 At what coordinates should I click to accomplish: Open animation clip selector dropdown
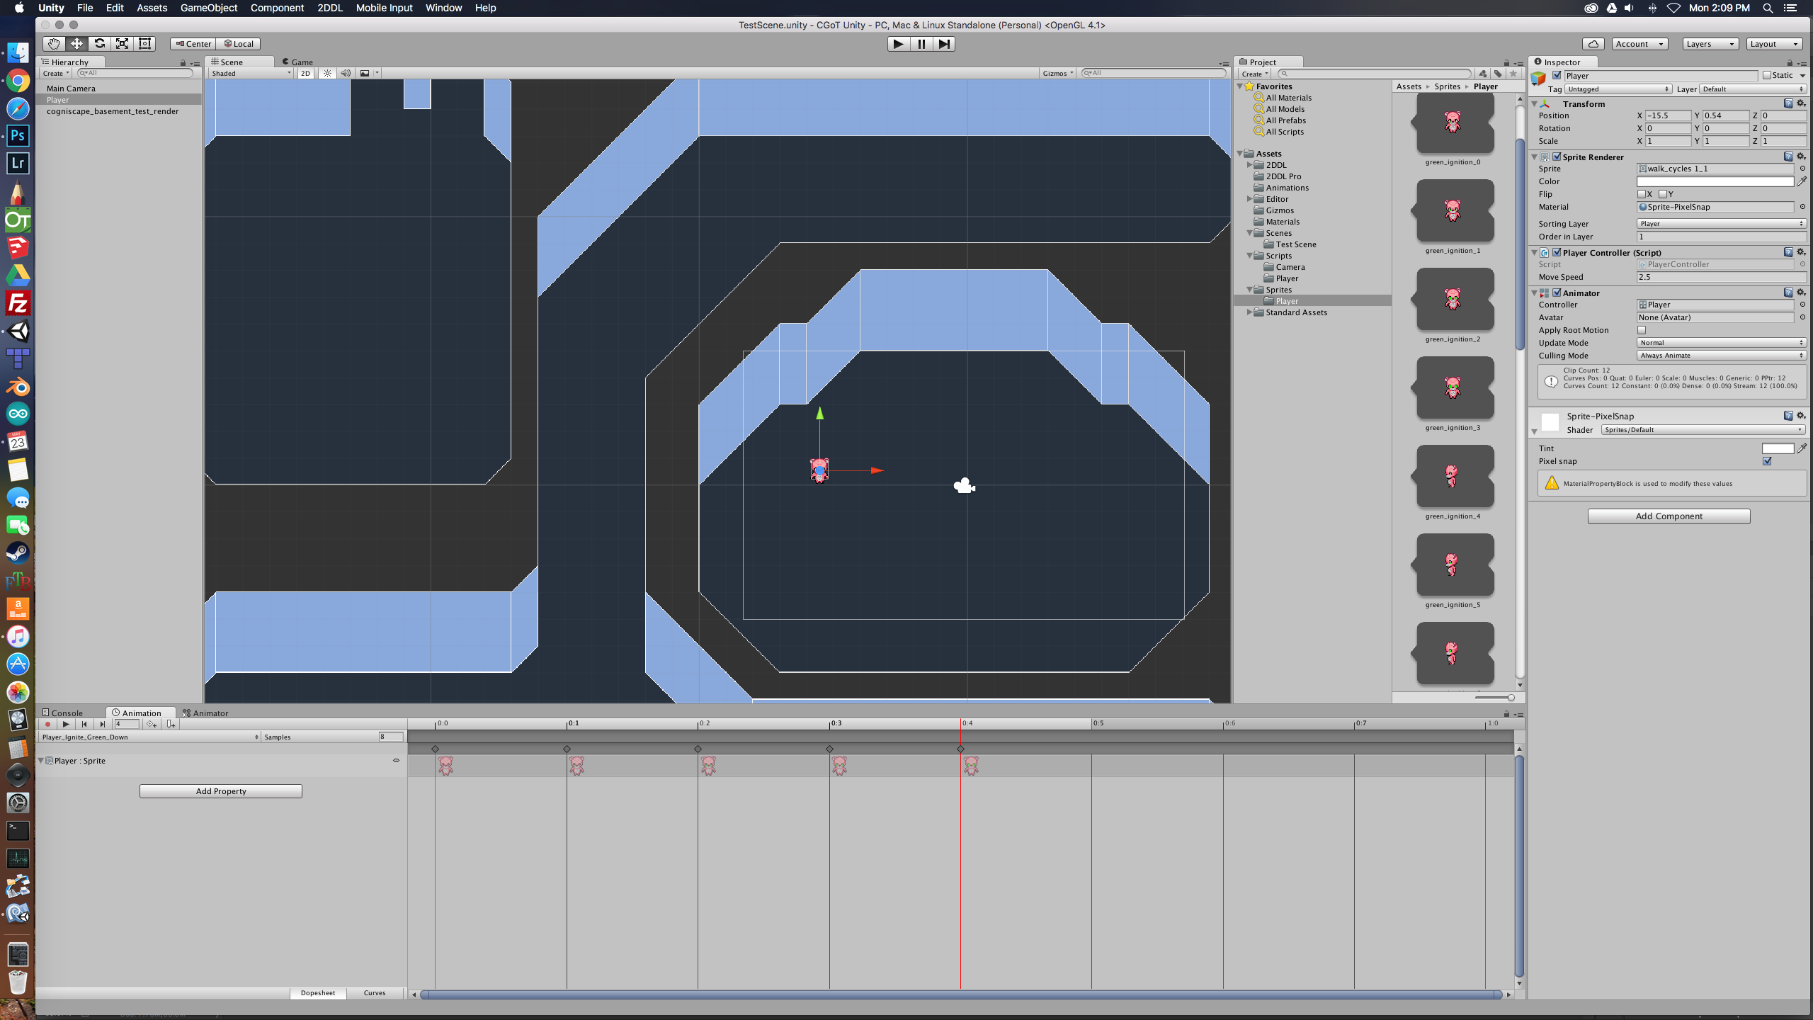coord(150,737)
